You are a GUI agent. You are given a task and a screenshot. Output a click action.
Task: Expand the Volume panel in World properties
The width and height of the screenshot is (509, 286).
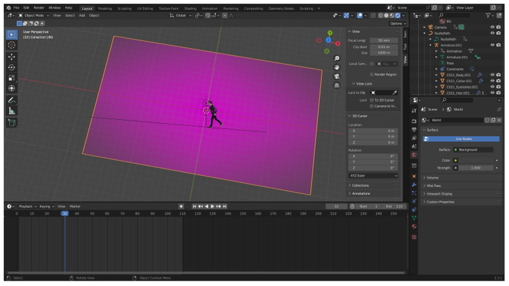pyautogui.click(x=432, y=177)
